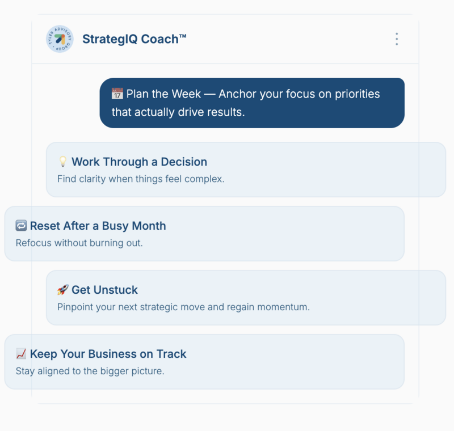Choose the Keep Your Business on Track heading
The width and height of the screenshot is (454, 431).
click(108, 354)
